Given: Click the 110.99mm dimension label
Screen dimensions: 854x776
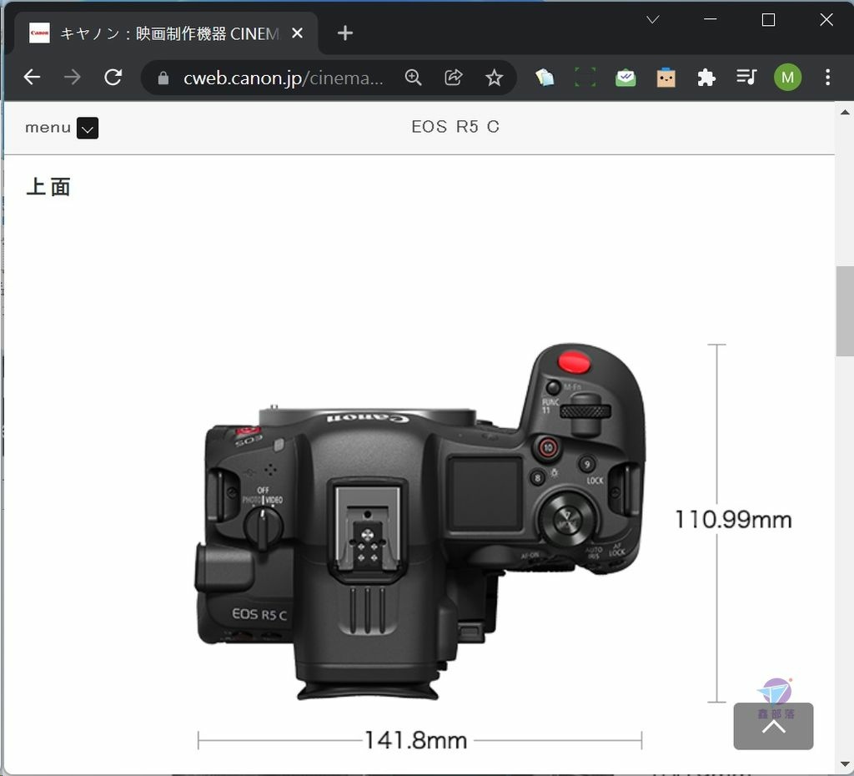Looking at the screenshot, I should pyautogui.click(x=733, y=519).
